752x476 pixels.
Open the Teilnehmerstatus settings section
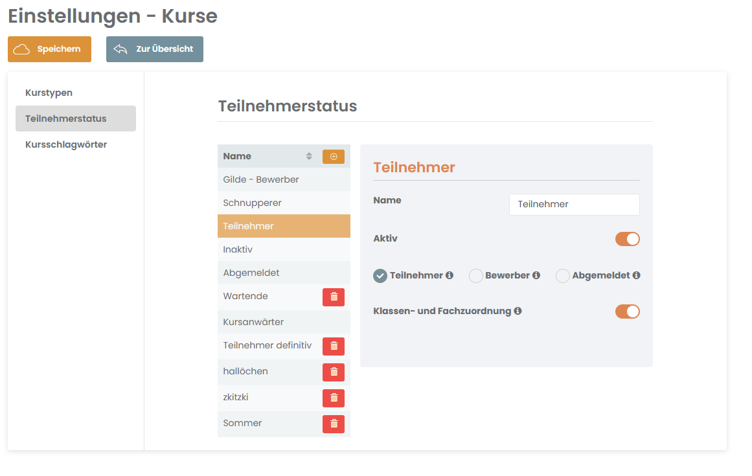click(76, 119)
